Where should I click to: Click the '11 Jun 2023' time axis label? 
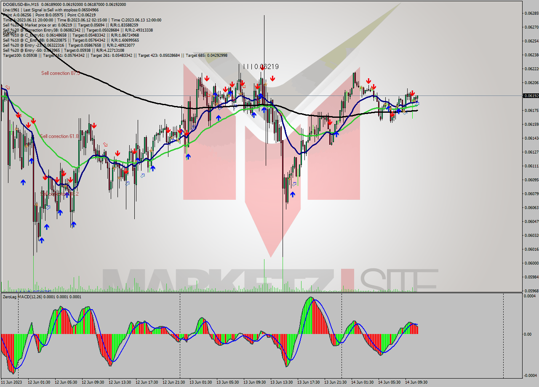click(x=11, y=382)
